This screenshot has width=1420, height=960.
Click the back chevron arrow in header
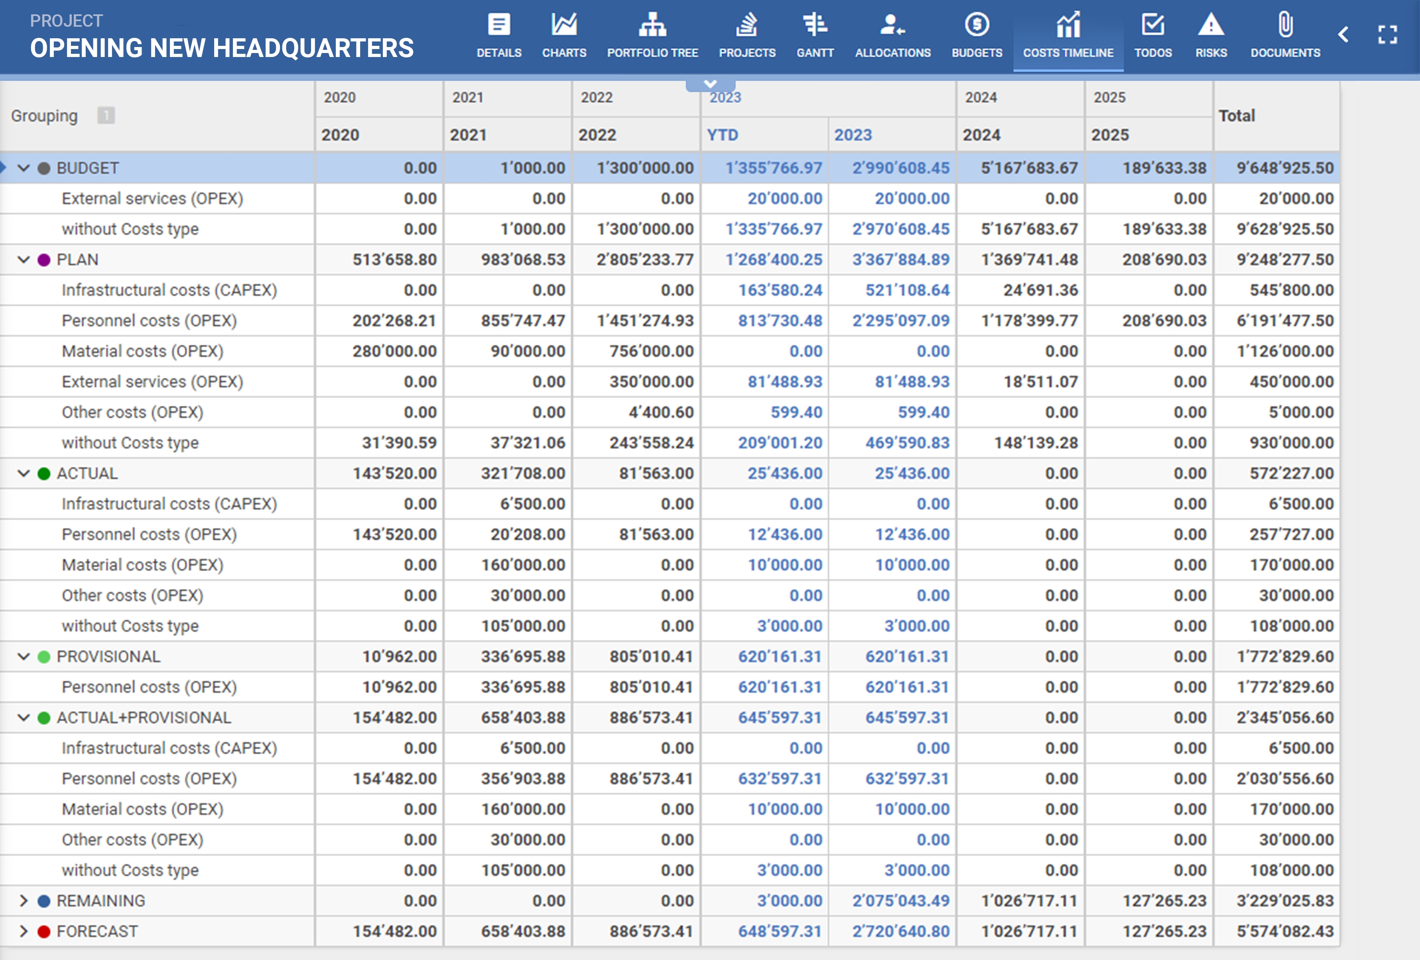(x=1343, y=35)
